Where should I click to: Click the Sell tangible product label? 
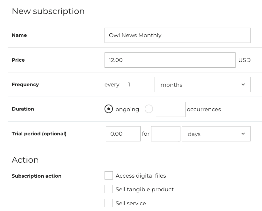click(x=144, y=189)
